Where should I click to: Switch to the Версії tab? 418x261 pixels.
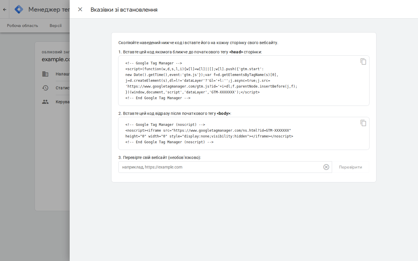55,26
